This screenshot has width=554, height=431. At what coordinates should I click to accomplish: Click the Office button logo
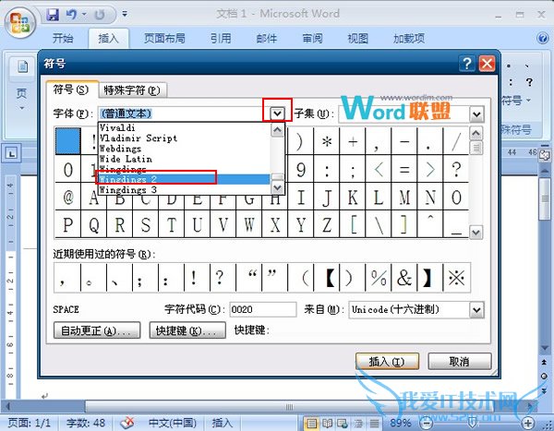pyautogui.click(x=19, y=22)
